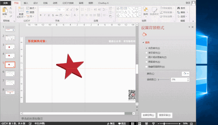
Task: Select slide 8 thumbnail
Action: pyautogui.click(x=10, y=91)
